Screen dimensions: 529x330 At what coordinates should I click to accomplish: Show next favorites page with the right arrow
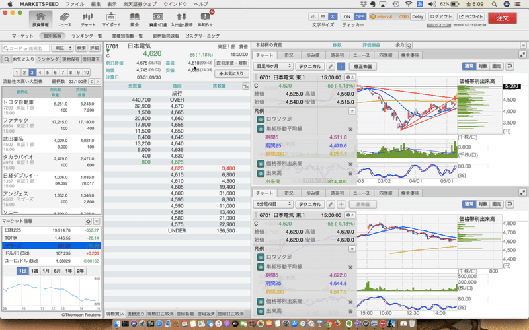(x=97, y=81)
